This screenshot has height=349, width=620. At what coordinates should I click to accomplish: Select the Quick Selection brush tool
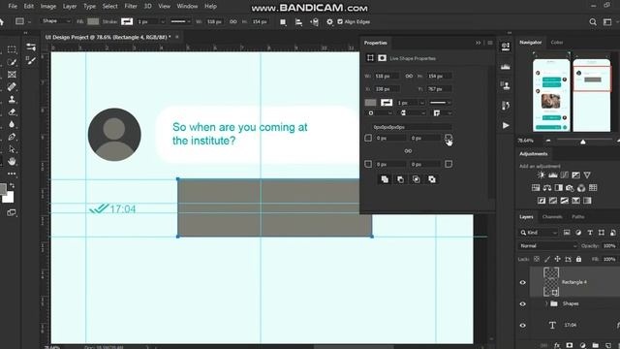point(12,62)
